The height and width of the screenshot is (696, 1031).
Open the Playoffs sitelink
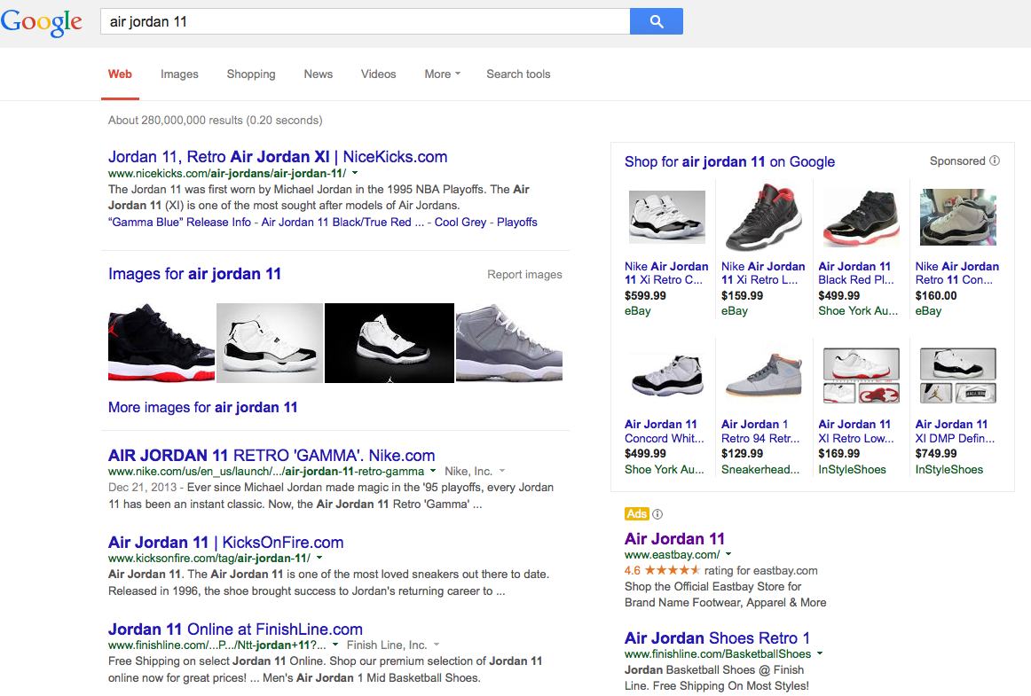click(516, 223)
